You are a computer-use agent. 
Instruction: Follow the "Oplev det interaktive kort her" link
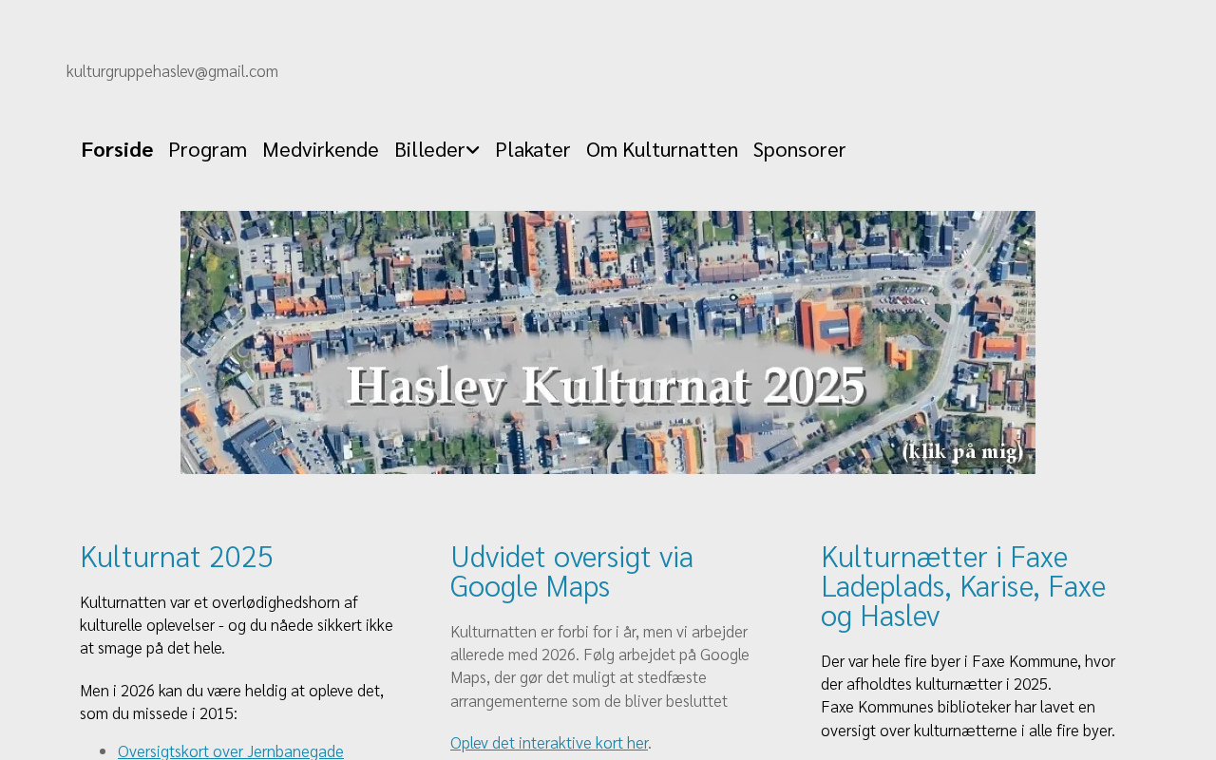[x=548, y=743]
